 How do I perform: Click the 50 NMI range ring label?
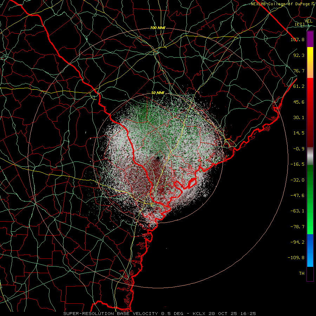(158, 93)
